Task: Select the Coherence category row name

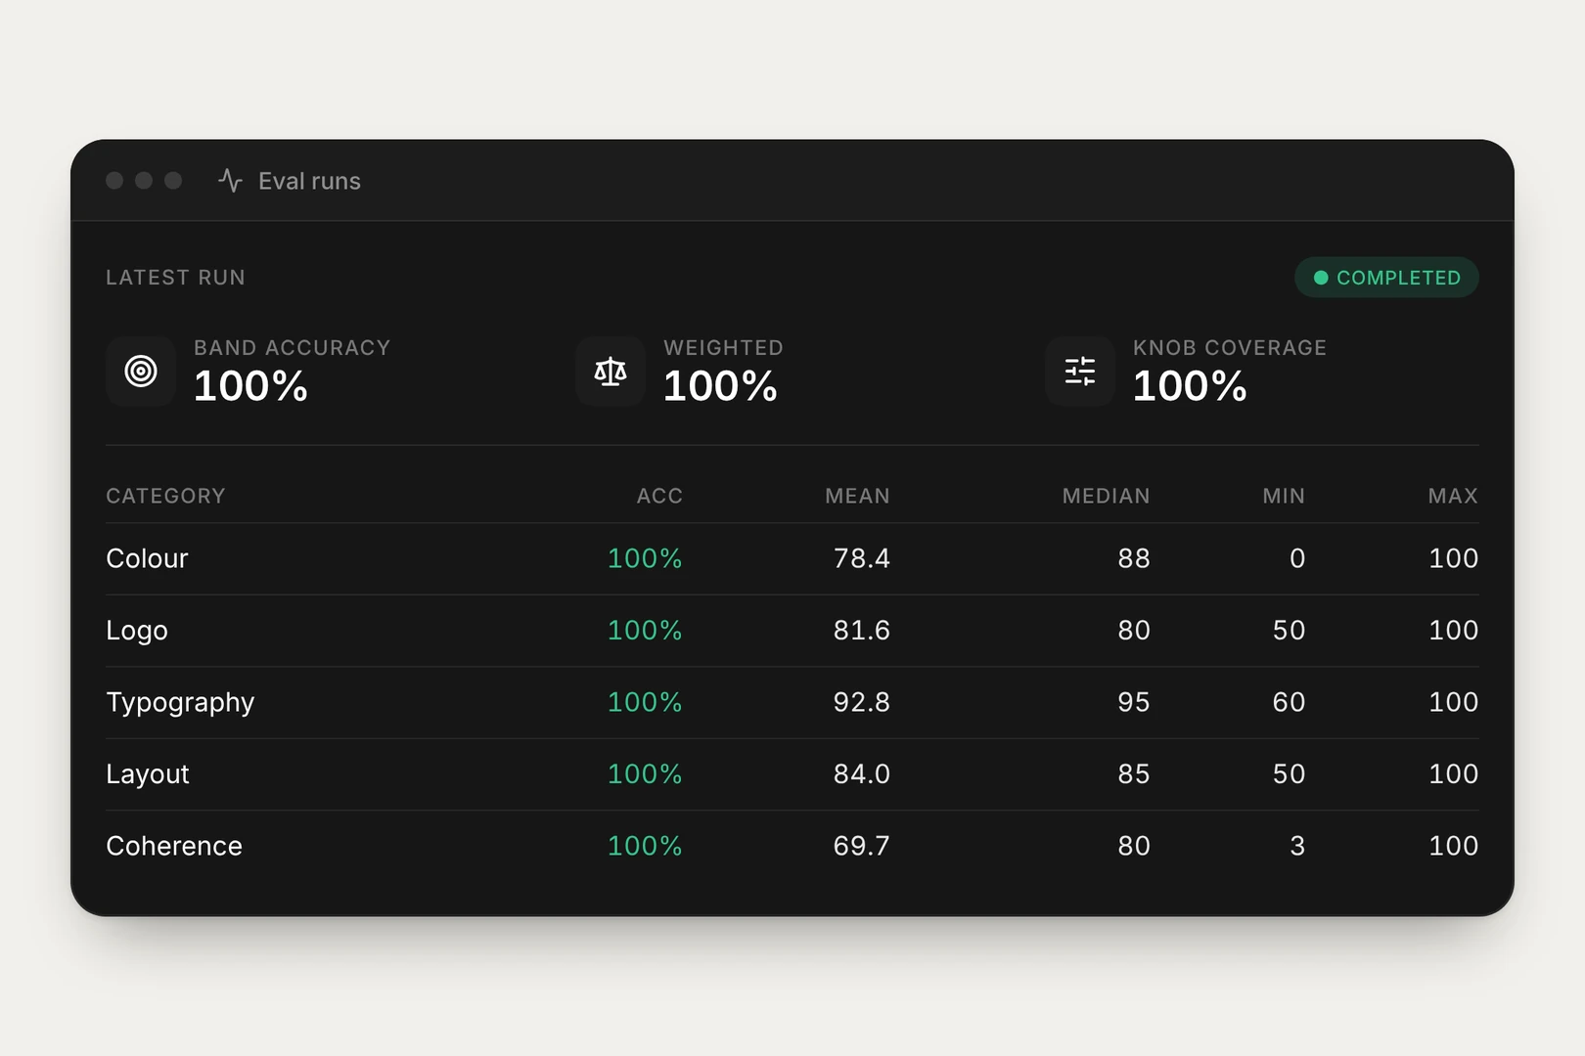Action: click(x=174, y=846)
